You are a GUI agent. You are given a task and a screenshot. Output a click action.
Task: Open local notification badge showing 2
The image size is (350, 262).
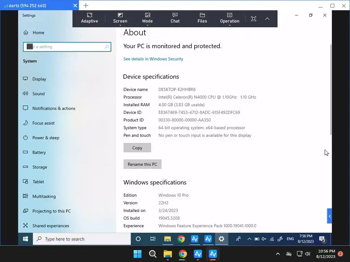(340, 254)
